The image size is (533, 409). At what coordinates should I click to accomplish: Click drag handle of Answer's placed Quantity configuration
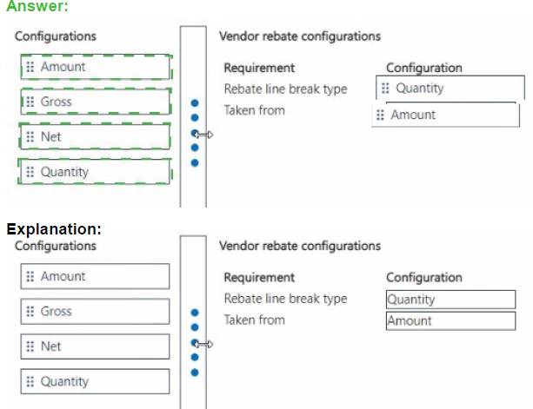(x=386, y=89)
